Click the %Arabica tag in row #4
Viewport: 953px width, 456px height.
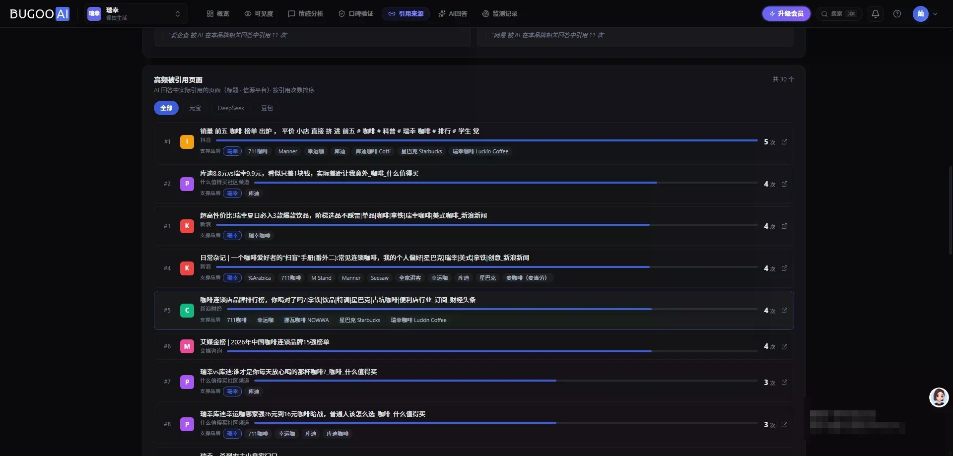click(260, 278)
